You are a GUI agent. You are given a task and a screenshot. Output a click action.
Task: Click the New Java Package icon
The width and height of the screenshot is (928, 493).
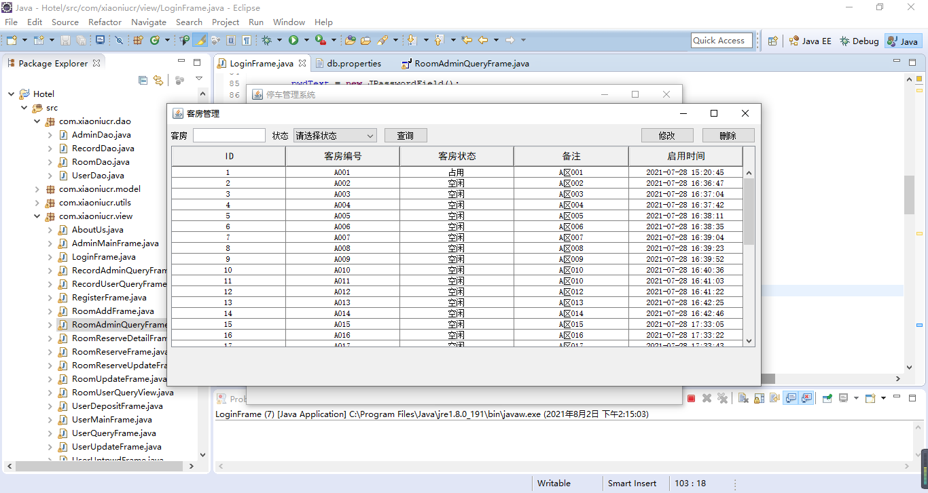[x=137, y=41]
